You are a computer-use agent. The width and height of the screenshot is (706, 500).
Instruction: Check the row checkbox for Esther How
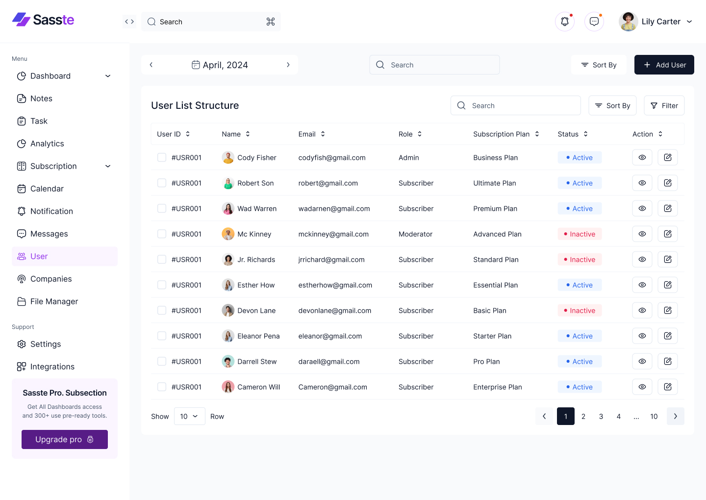click(x=162, y=285)
